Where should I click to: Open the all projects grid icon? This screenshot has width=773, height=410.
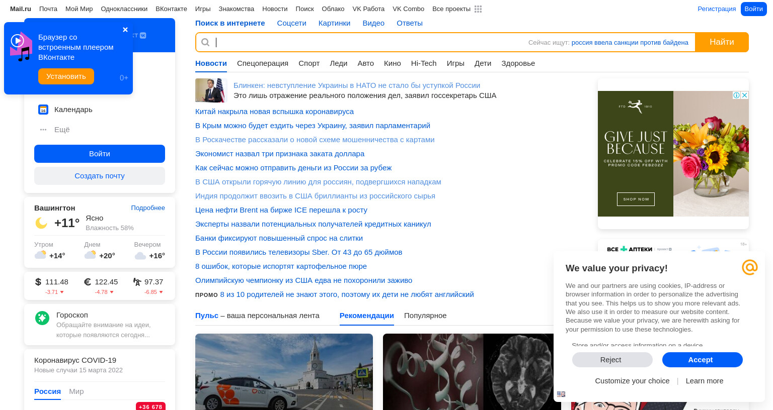pos(478,9)
